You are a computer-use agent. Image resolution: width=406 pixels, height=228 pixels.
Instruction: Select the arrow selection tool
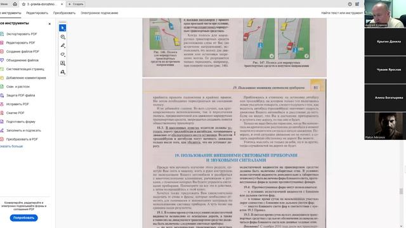click(x=62, y=28)
